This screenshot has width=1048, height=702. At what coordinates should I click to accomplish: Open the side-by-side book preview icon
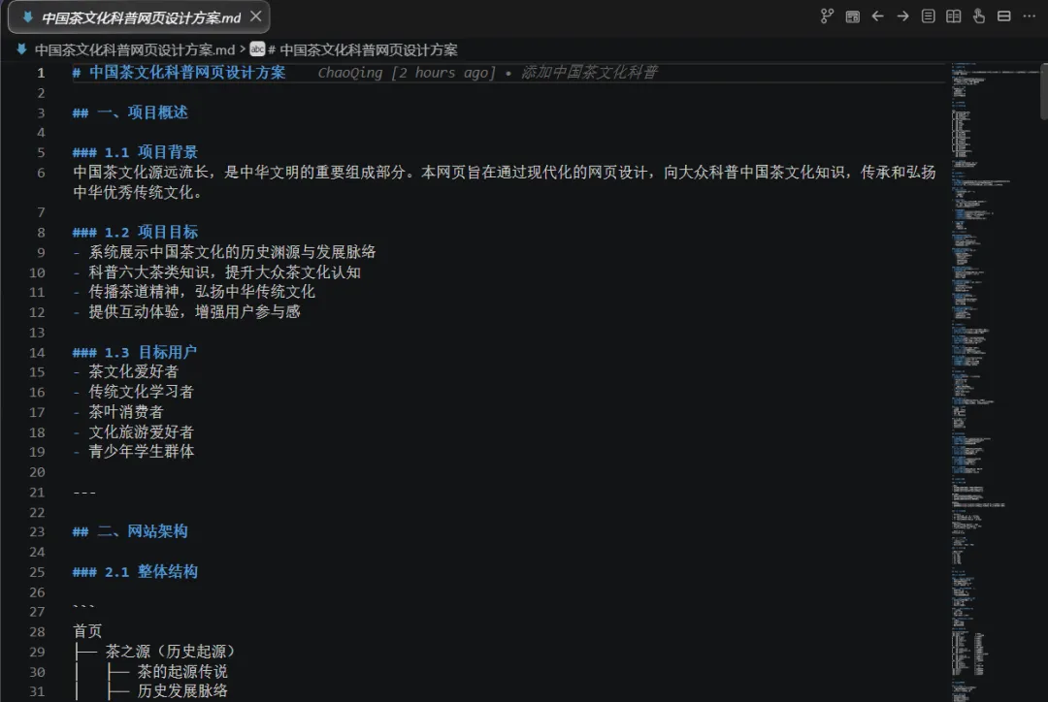coord(954,16)
